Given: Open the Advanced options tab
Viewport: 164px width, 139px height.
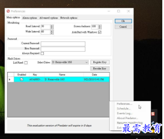Looking at the screenshot, I should 49,18.
